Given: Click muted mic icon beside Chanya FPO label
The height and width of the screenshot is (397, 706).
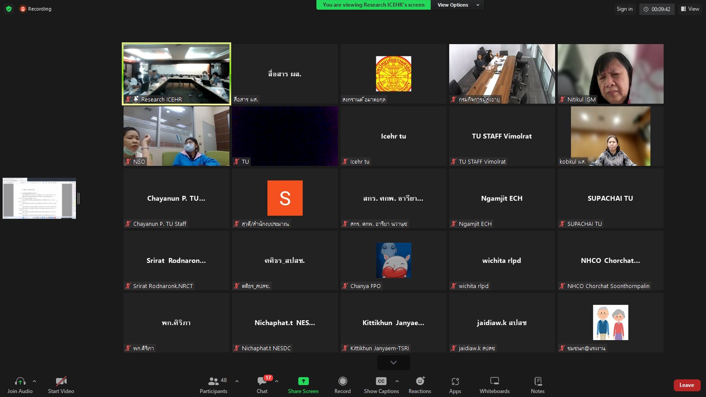Looking at the screenshot, I should (345, 286).
